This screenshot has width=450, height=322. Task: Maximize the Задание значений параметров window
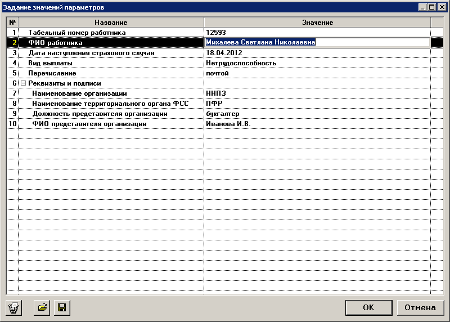(x=432, y=7)
